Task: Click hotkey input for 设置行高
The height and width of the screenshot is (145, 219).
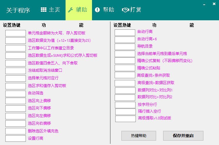Action: [x=16, y=138]
